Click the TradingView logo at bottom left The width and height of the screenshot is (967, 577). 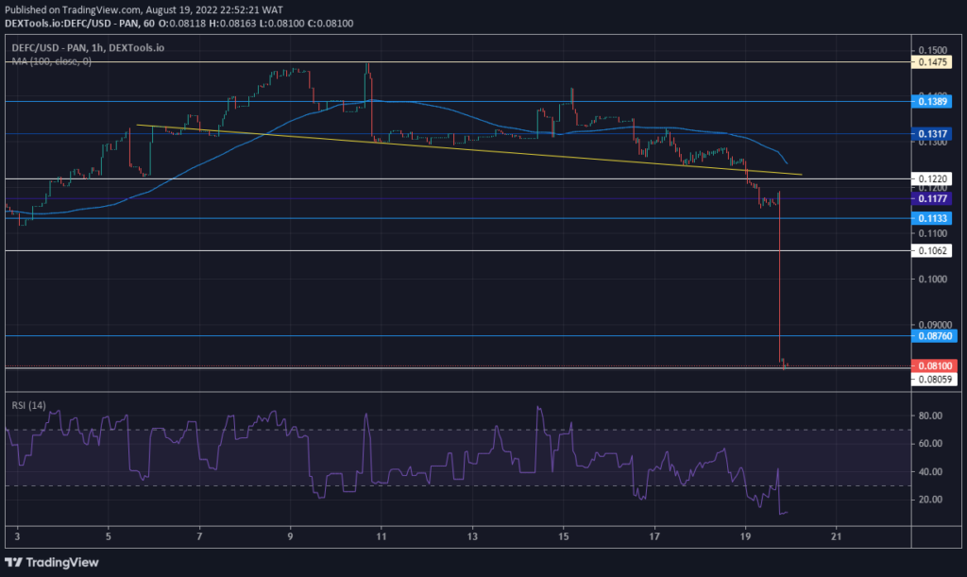[x=52, y=562]
